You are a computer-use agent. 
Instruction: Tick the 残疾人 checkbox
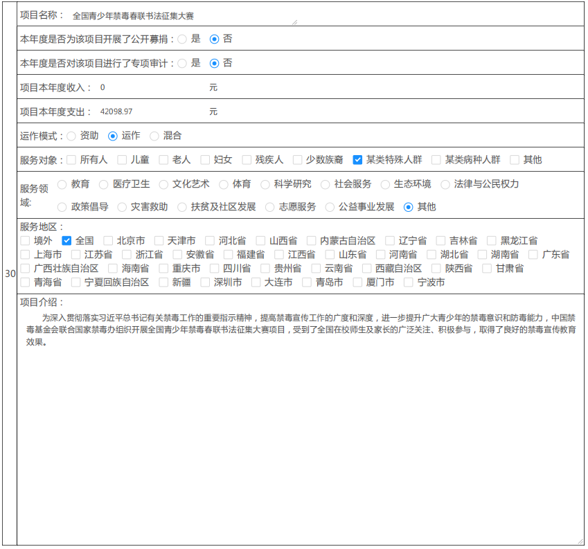tap(247, 160)
